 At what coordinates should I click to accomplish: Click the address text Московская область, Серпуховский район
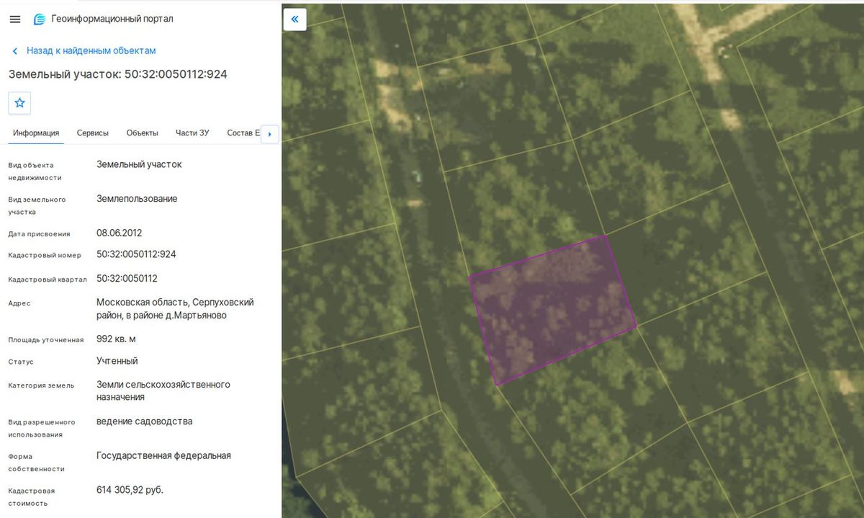176,309
